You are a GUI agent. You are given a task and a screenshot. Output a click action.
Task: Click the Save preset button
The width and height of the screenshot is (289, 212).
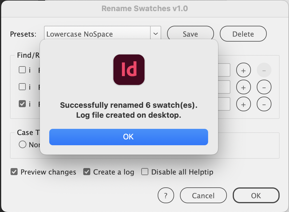click(190, 34)
